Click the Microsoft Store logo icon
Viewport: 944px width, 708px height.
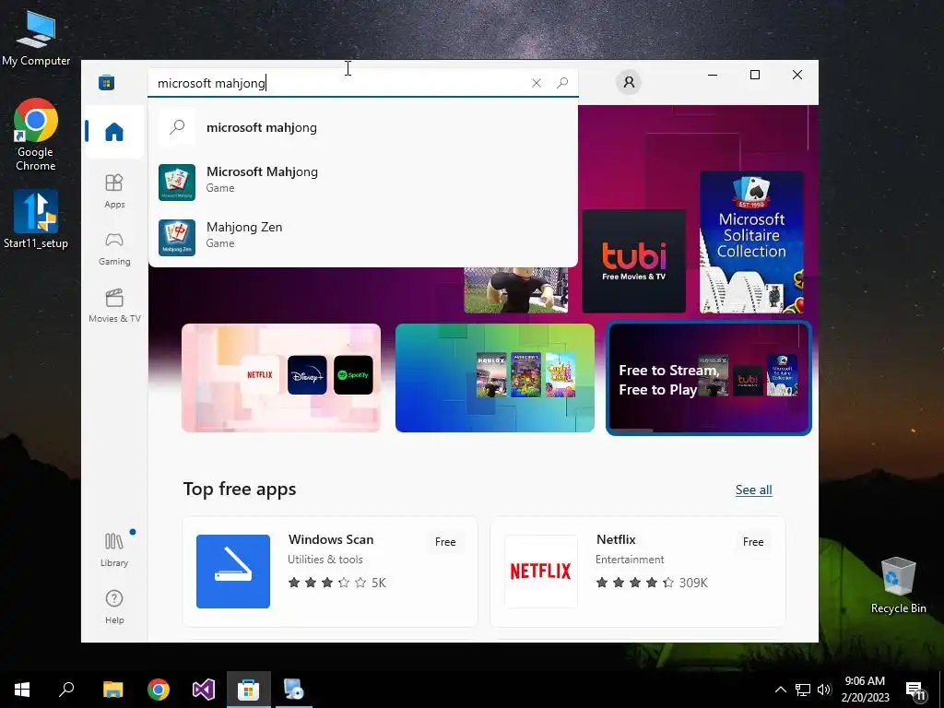pos(107,82)
